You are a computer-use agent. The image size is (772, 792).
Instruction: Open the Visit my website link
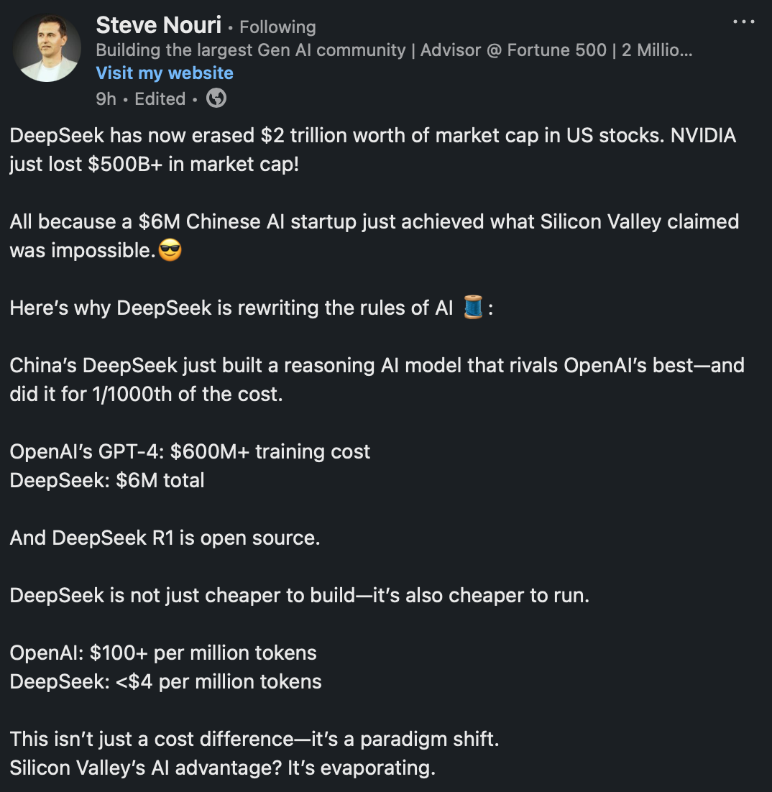pyautogui.click(x=165, y=73)
